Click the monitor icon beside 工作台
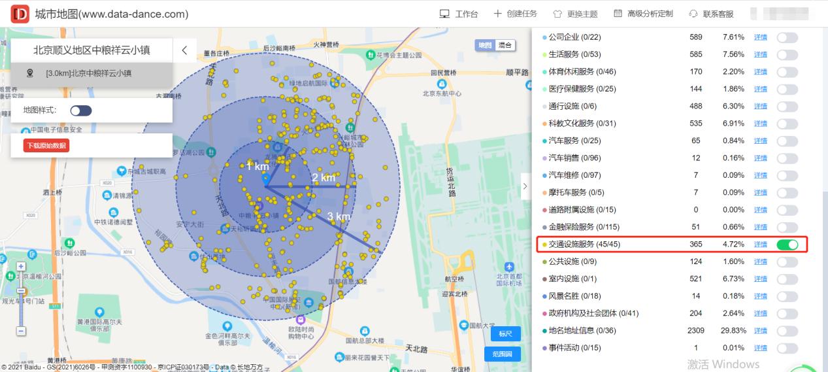The image size is (828, 372). 444,14
